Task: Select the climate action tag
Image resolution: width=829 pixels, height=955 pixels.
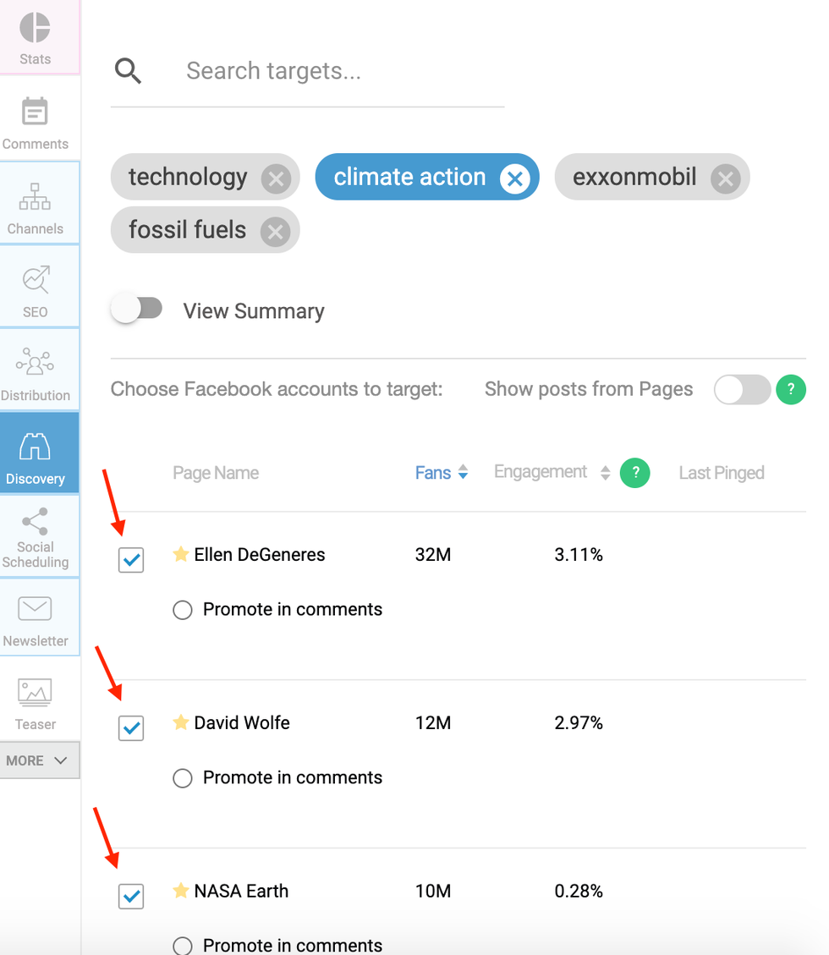Action: click(409, 178)
